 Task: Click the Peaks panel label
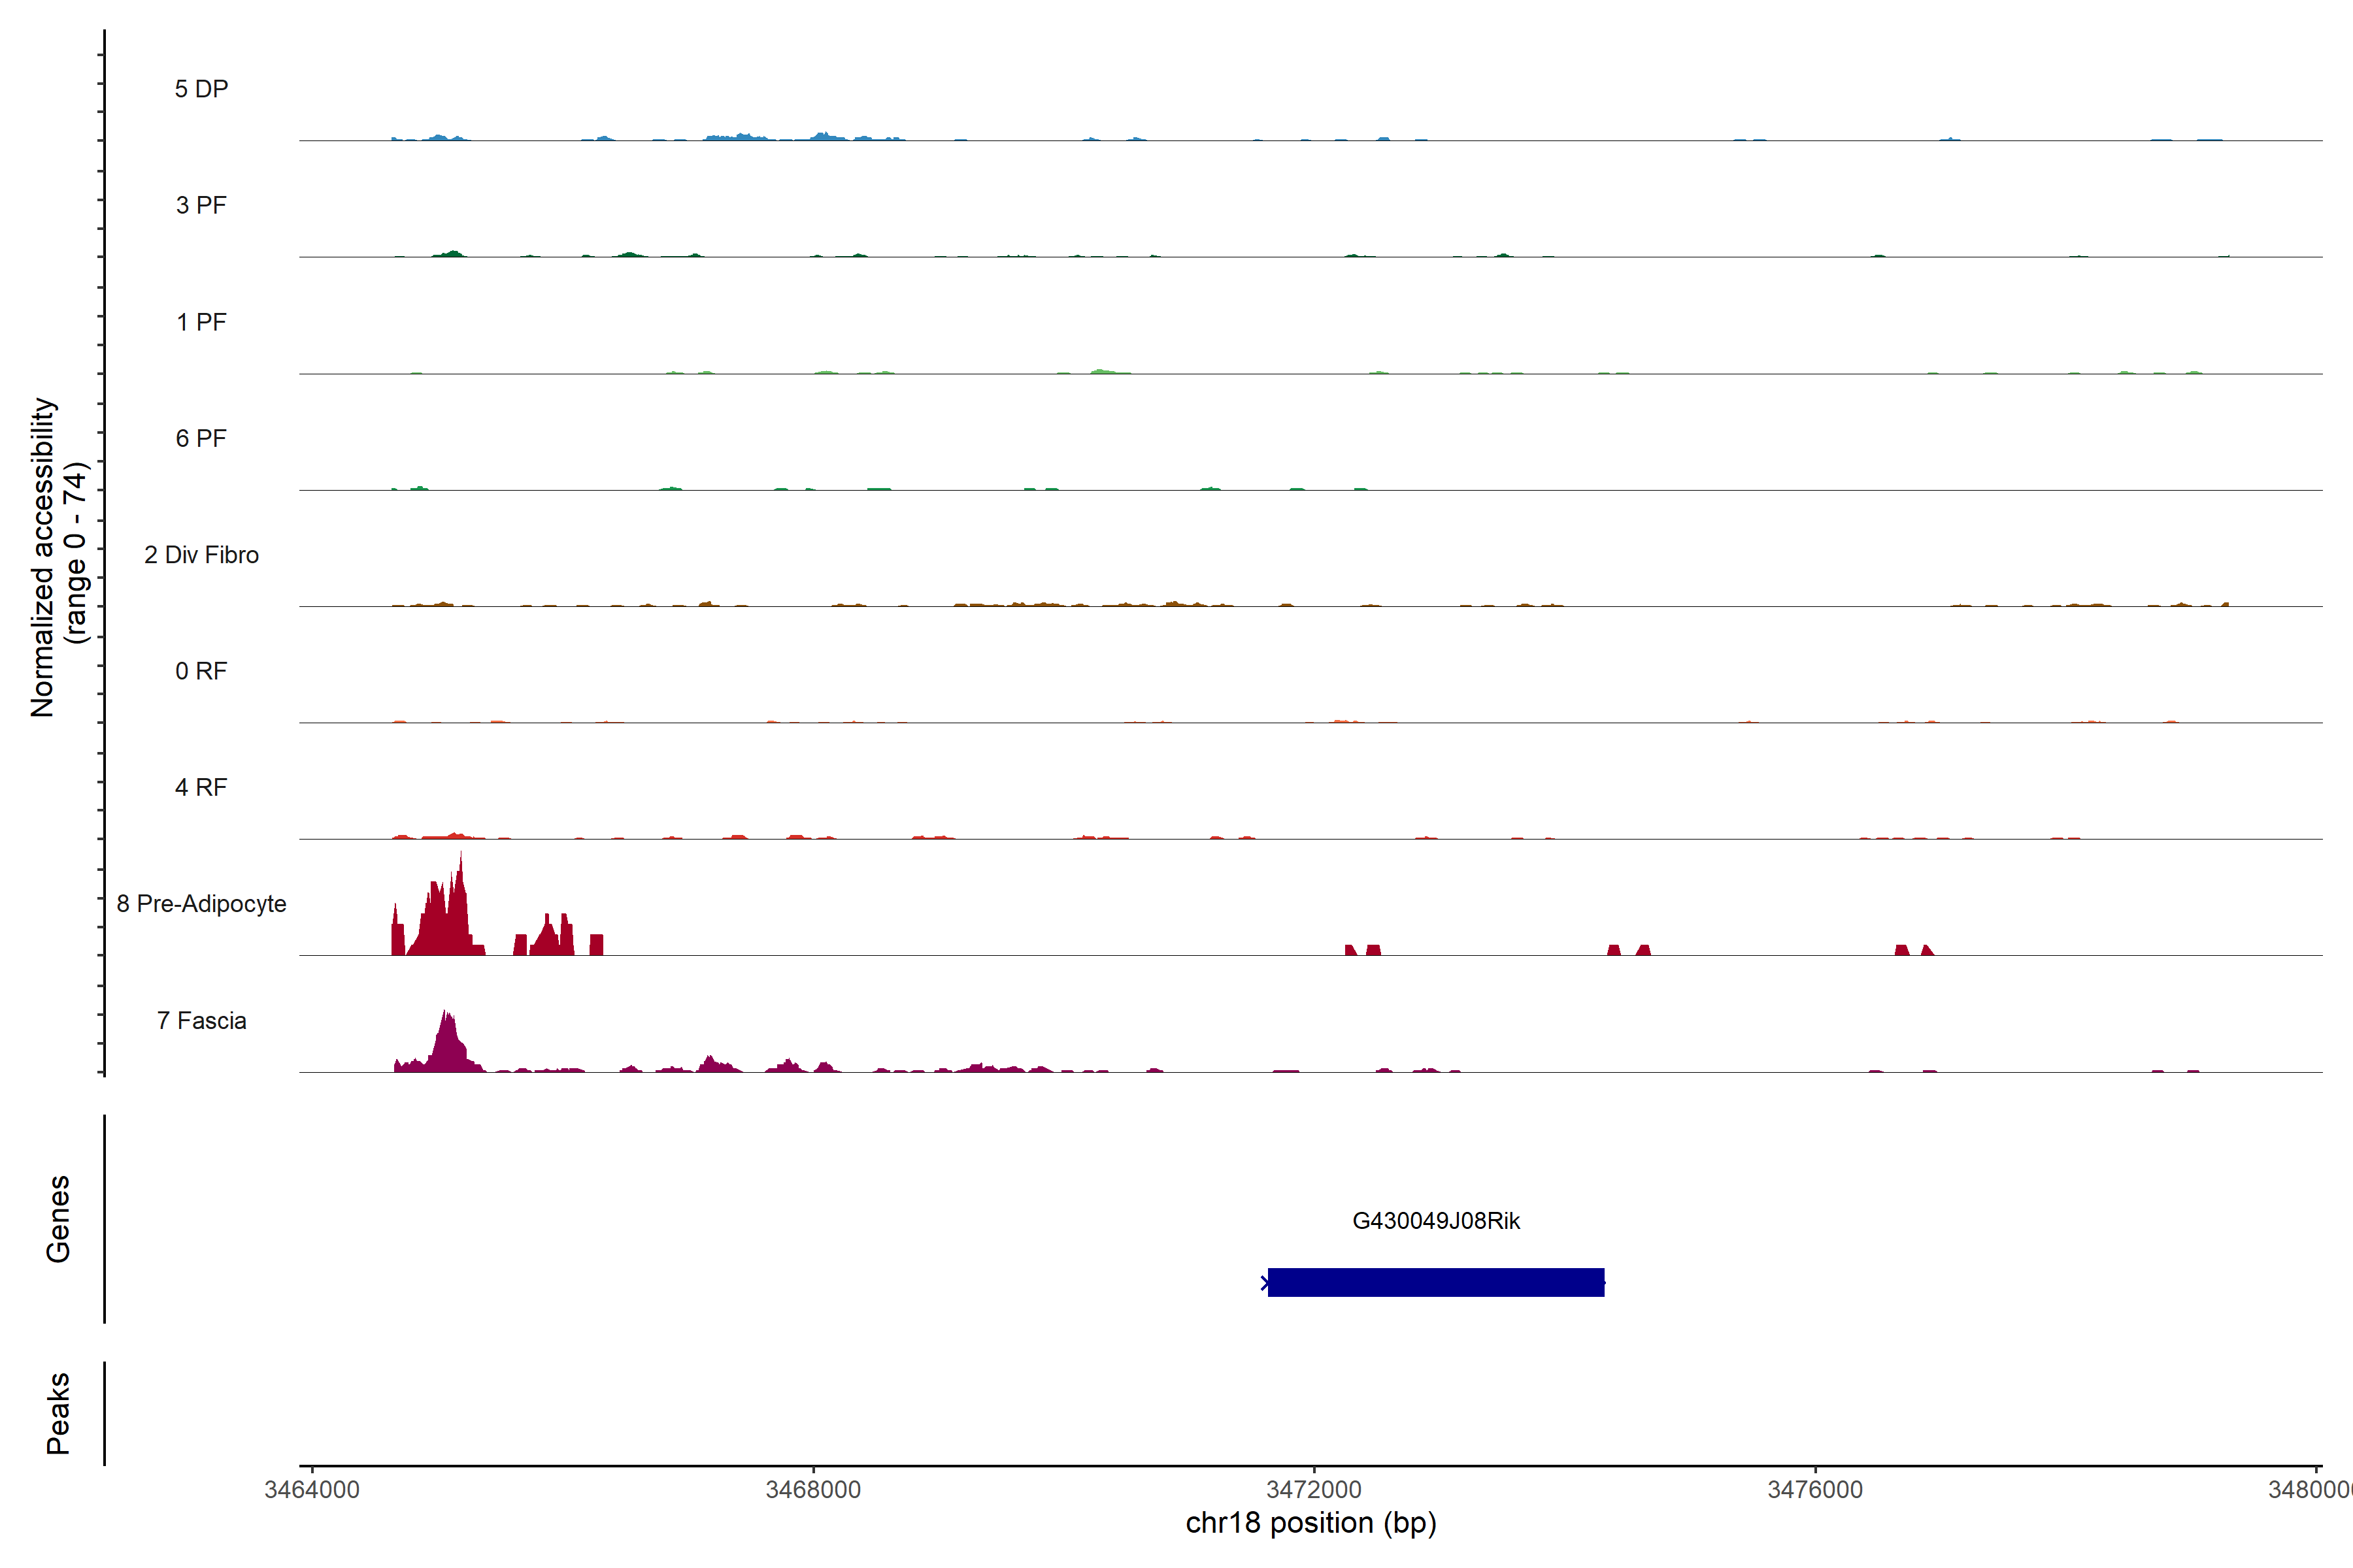pyautogui.click(x=58, y=1413)
